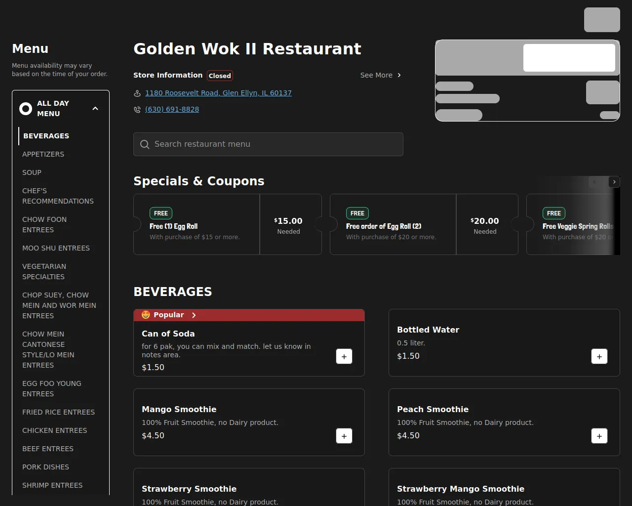
Task: Add Mango Smoothie with plus icon
Action: coord(344,436)
